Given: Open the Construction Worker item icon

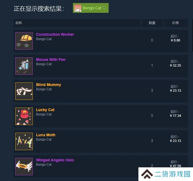Looking at the screenshot, I should pyautogui.click(x=24, y=41).
